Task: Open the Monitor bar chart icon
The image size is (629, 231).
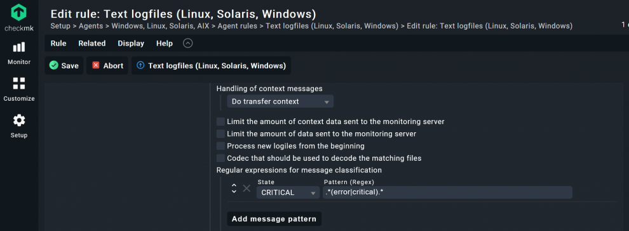Action: point(19,48)
